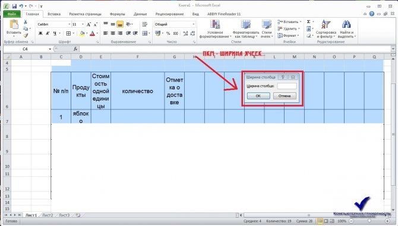The height and width of the screenshot is (226, 398).
Task: Click the decrease decimal icon
Action: click(192, 33)
